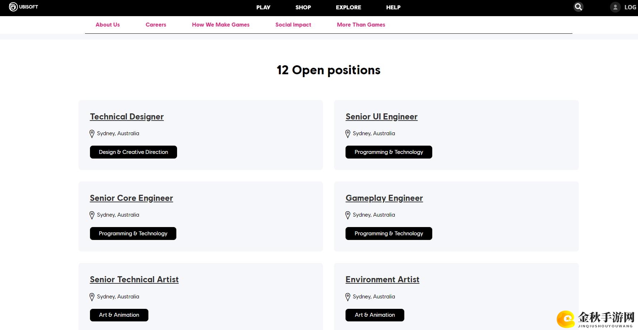Click the location pin for Environment Artist

pos(348,297)
